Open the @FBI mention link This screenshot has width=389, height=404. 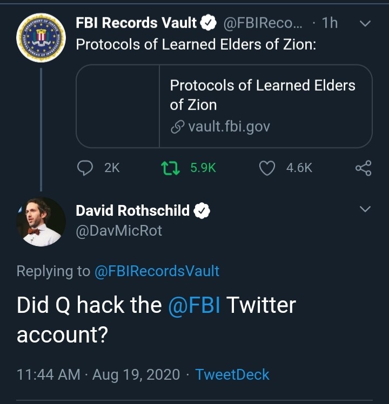(x=194, y=305)
